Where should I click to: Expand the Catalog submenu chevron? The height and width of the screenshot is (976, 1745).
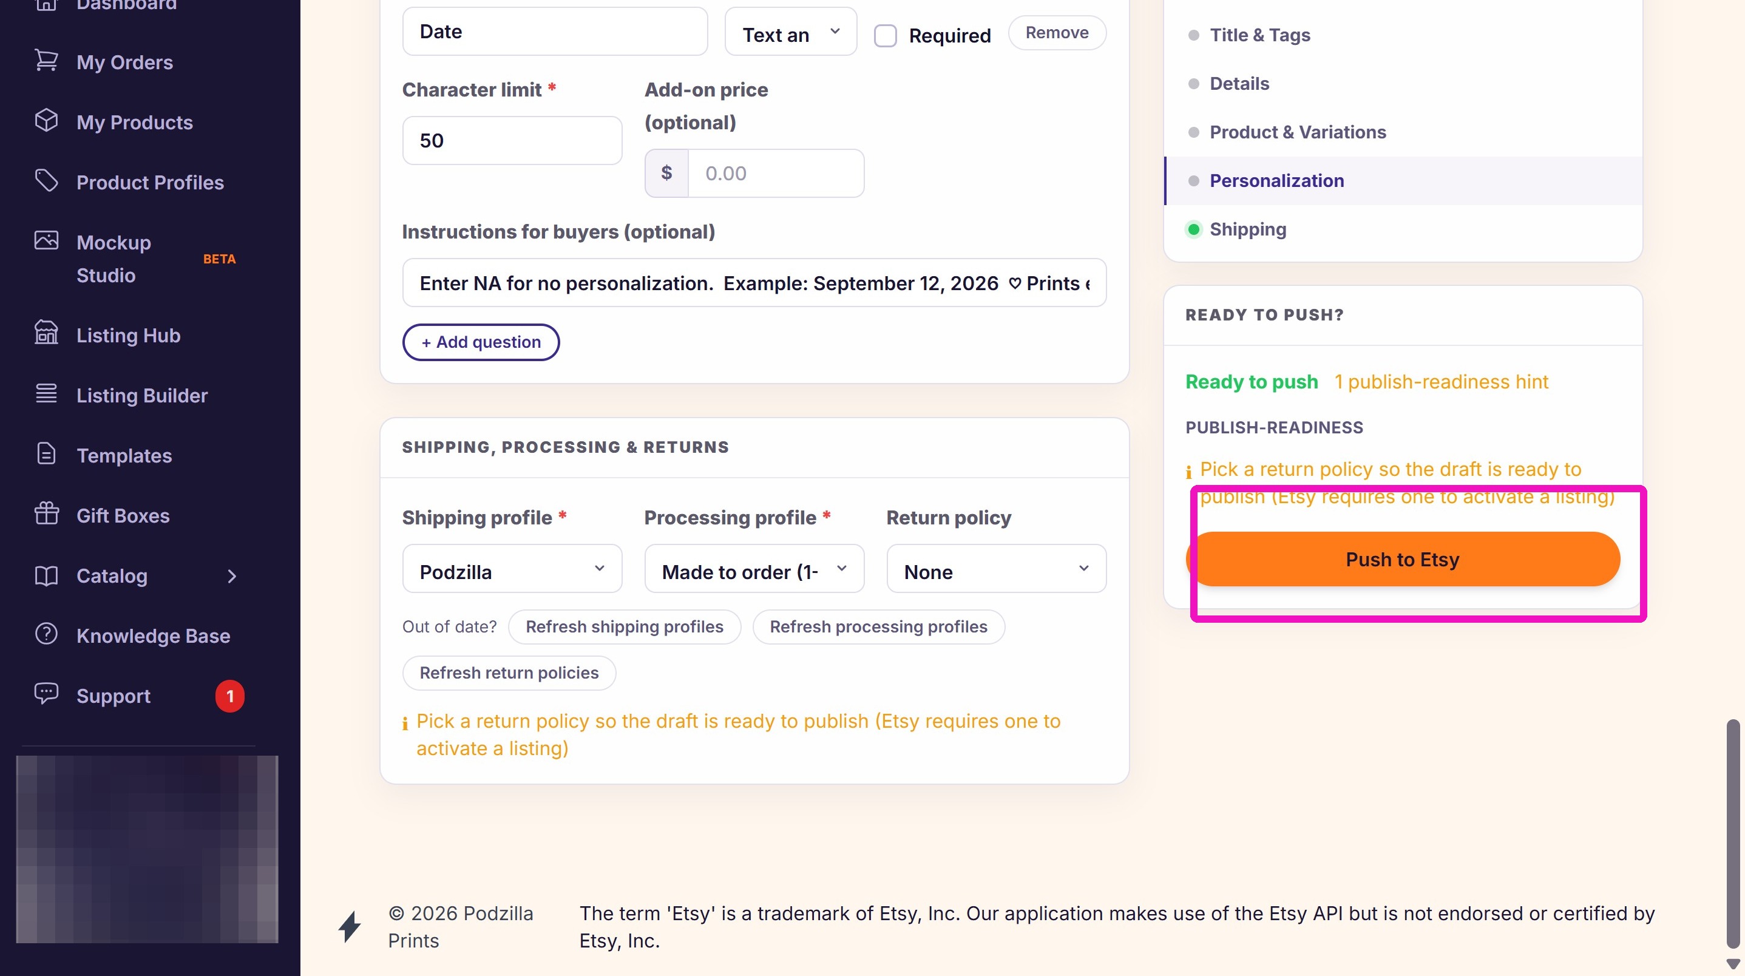click(232, 577)
